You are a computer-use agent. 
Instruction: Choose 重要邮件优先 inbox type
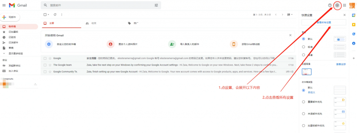point(303,102)
